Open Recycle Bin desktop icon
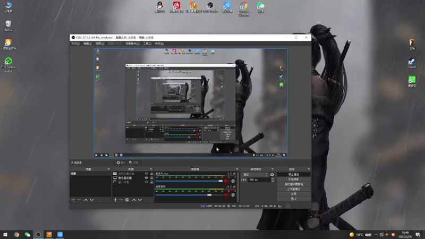 coord(8,25)
